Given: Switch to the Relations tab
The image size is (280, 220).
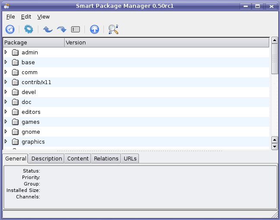Looking at the screenshot, I should point(106,159).
